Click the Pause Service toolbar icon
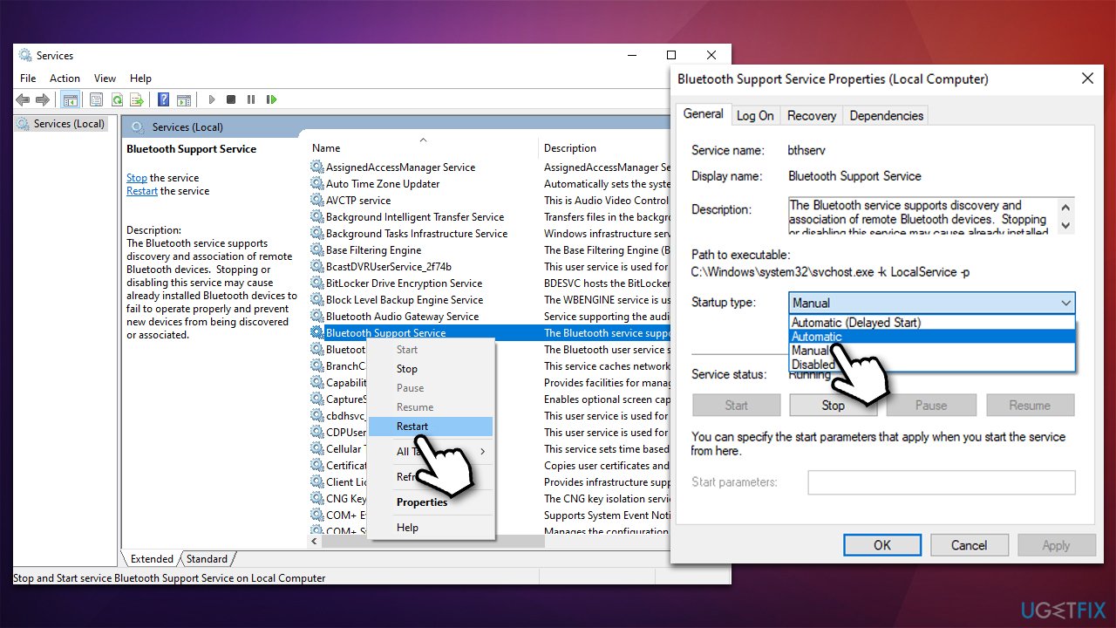The image size is (1116, 628). tap(251, 100)
